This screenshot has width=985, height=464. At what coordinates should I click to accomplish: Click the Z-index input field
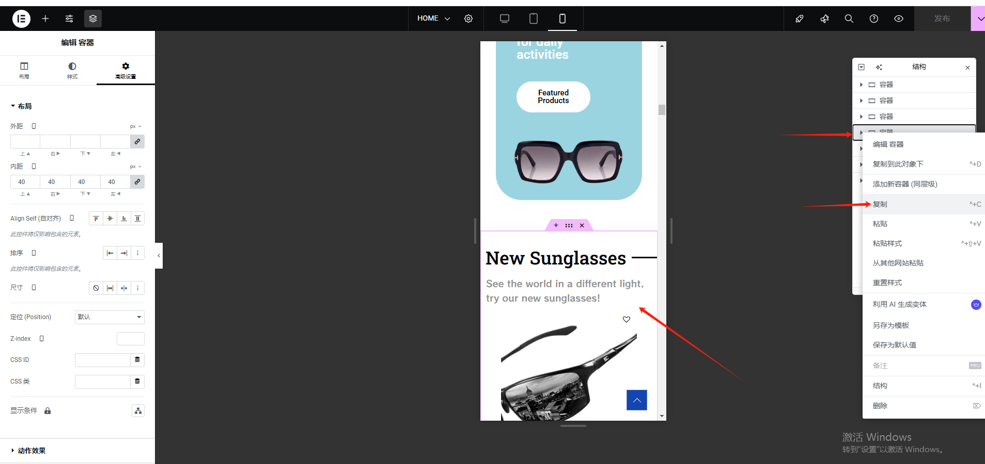point(131,339)
